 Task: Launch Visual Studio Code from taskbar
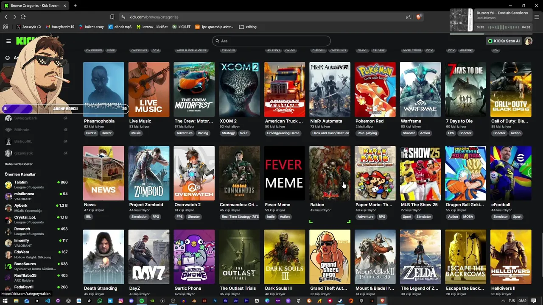click(x=47, y=301)
